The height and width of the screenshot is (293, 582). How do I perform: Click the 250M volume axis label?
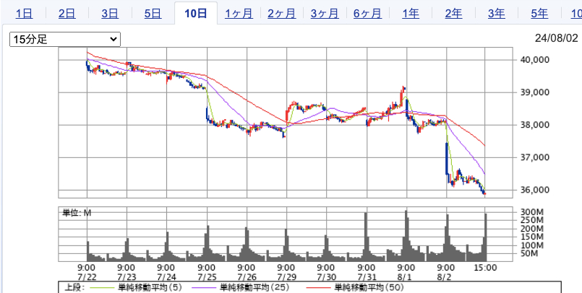tap(532, 220)
